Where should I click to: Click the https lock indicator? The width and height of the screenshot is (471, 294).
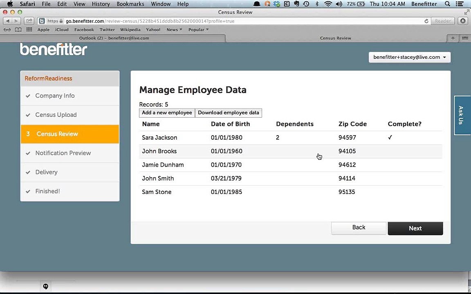pos(55,21)
